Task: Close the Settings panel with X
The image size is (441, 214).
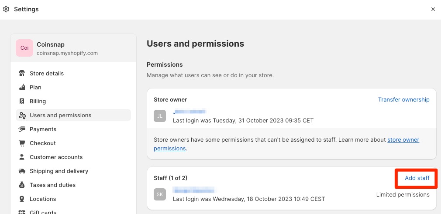Action: tap(433, 9)
